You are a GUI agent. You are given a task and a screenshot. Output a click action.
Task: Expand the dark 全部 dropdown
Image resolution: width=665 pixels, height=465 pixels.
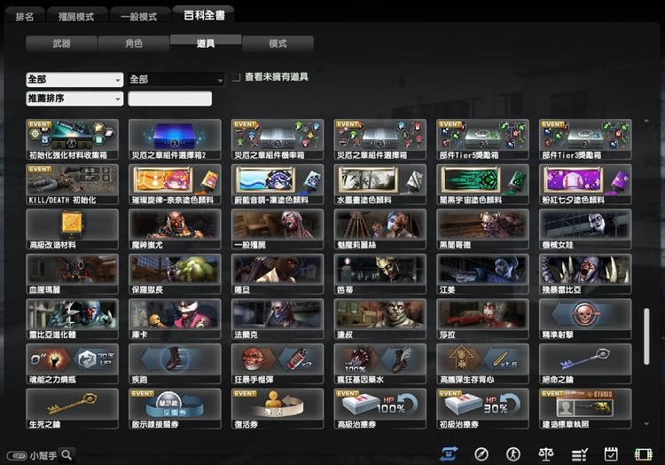click(x=176, y=80)
